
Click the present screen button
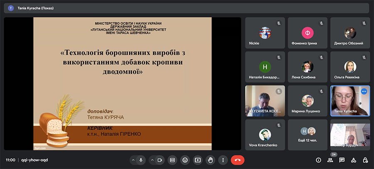click(198, 160)
